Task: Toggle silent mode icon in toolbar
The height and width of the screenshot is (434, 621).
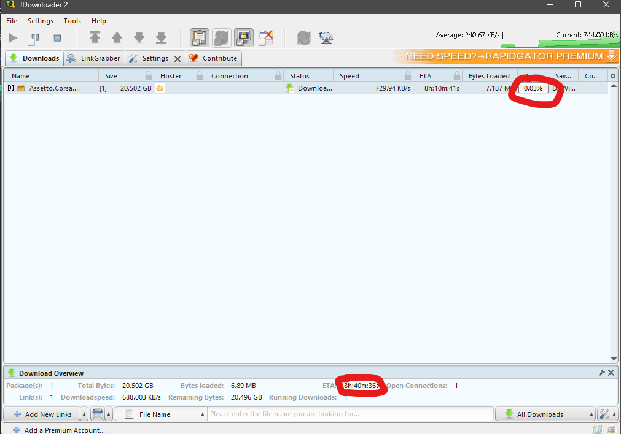Action: pyautogui.click(x=266, y=38)
